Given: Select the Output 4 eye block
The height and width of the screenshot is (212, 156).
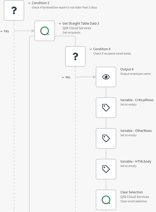Looking at the screenshot, I should pos(106,77).
